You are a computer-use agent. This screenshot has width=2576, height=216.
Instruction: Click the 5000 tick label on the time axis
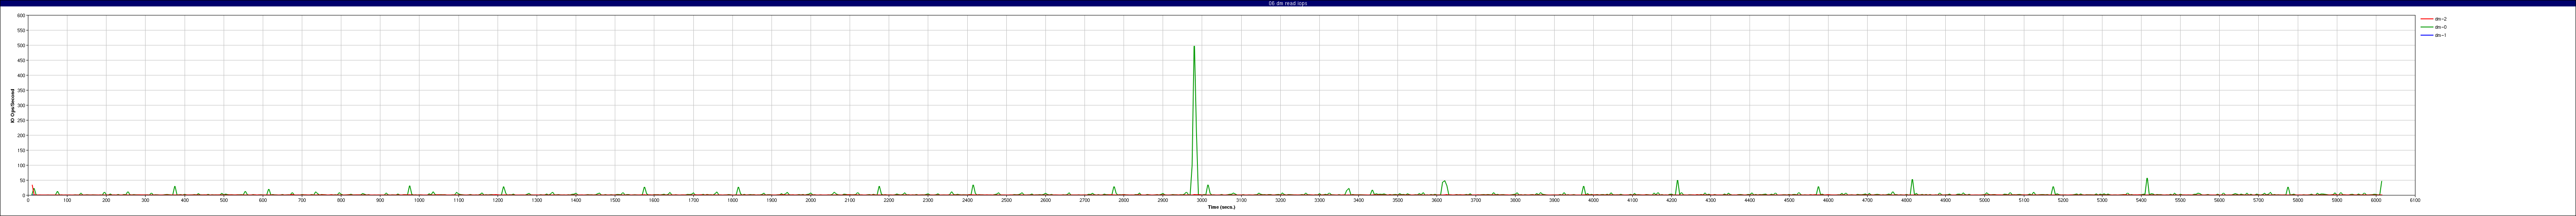point(1984,200)
